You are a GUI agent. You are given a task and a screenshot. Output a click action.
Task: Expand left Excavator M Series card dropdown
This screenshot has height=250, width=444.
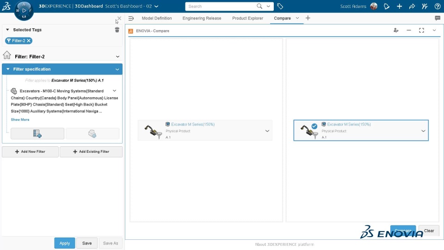click(x=267, y=131)
